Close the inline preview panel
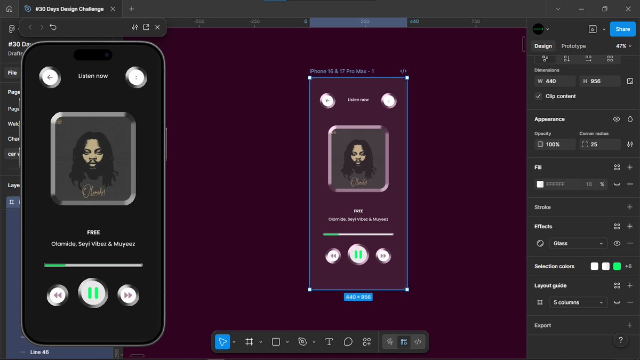The image size is (640, 360). pos(157,27)
